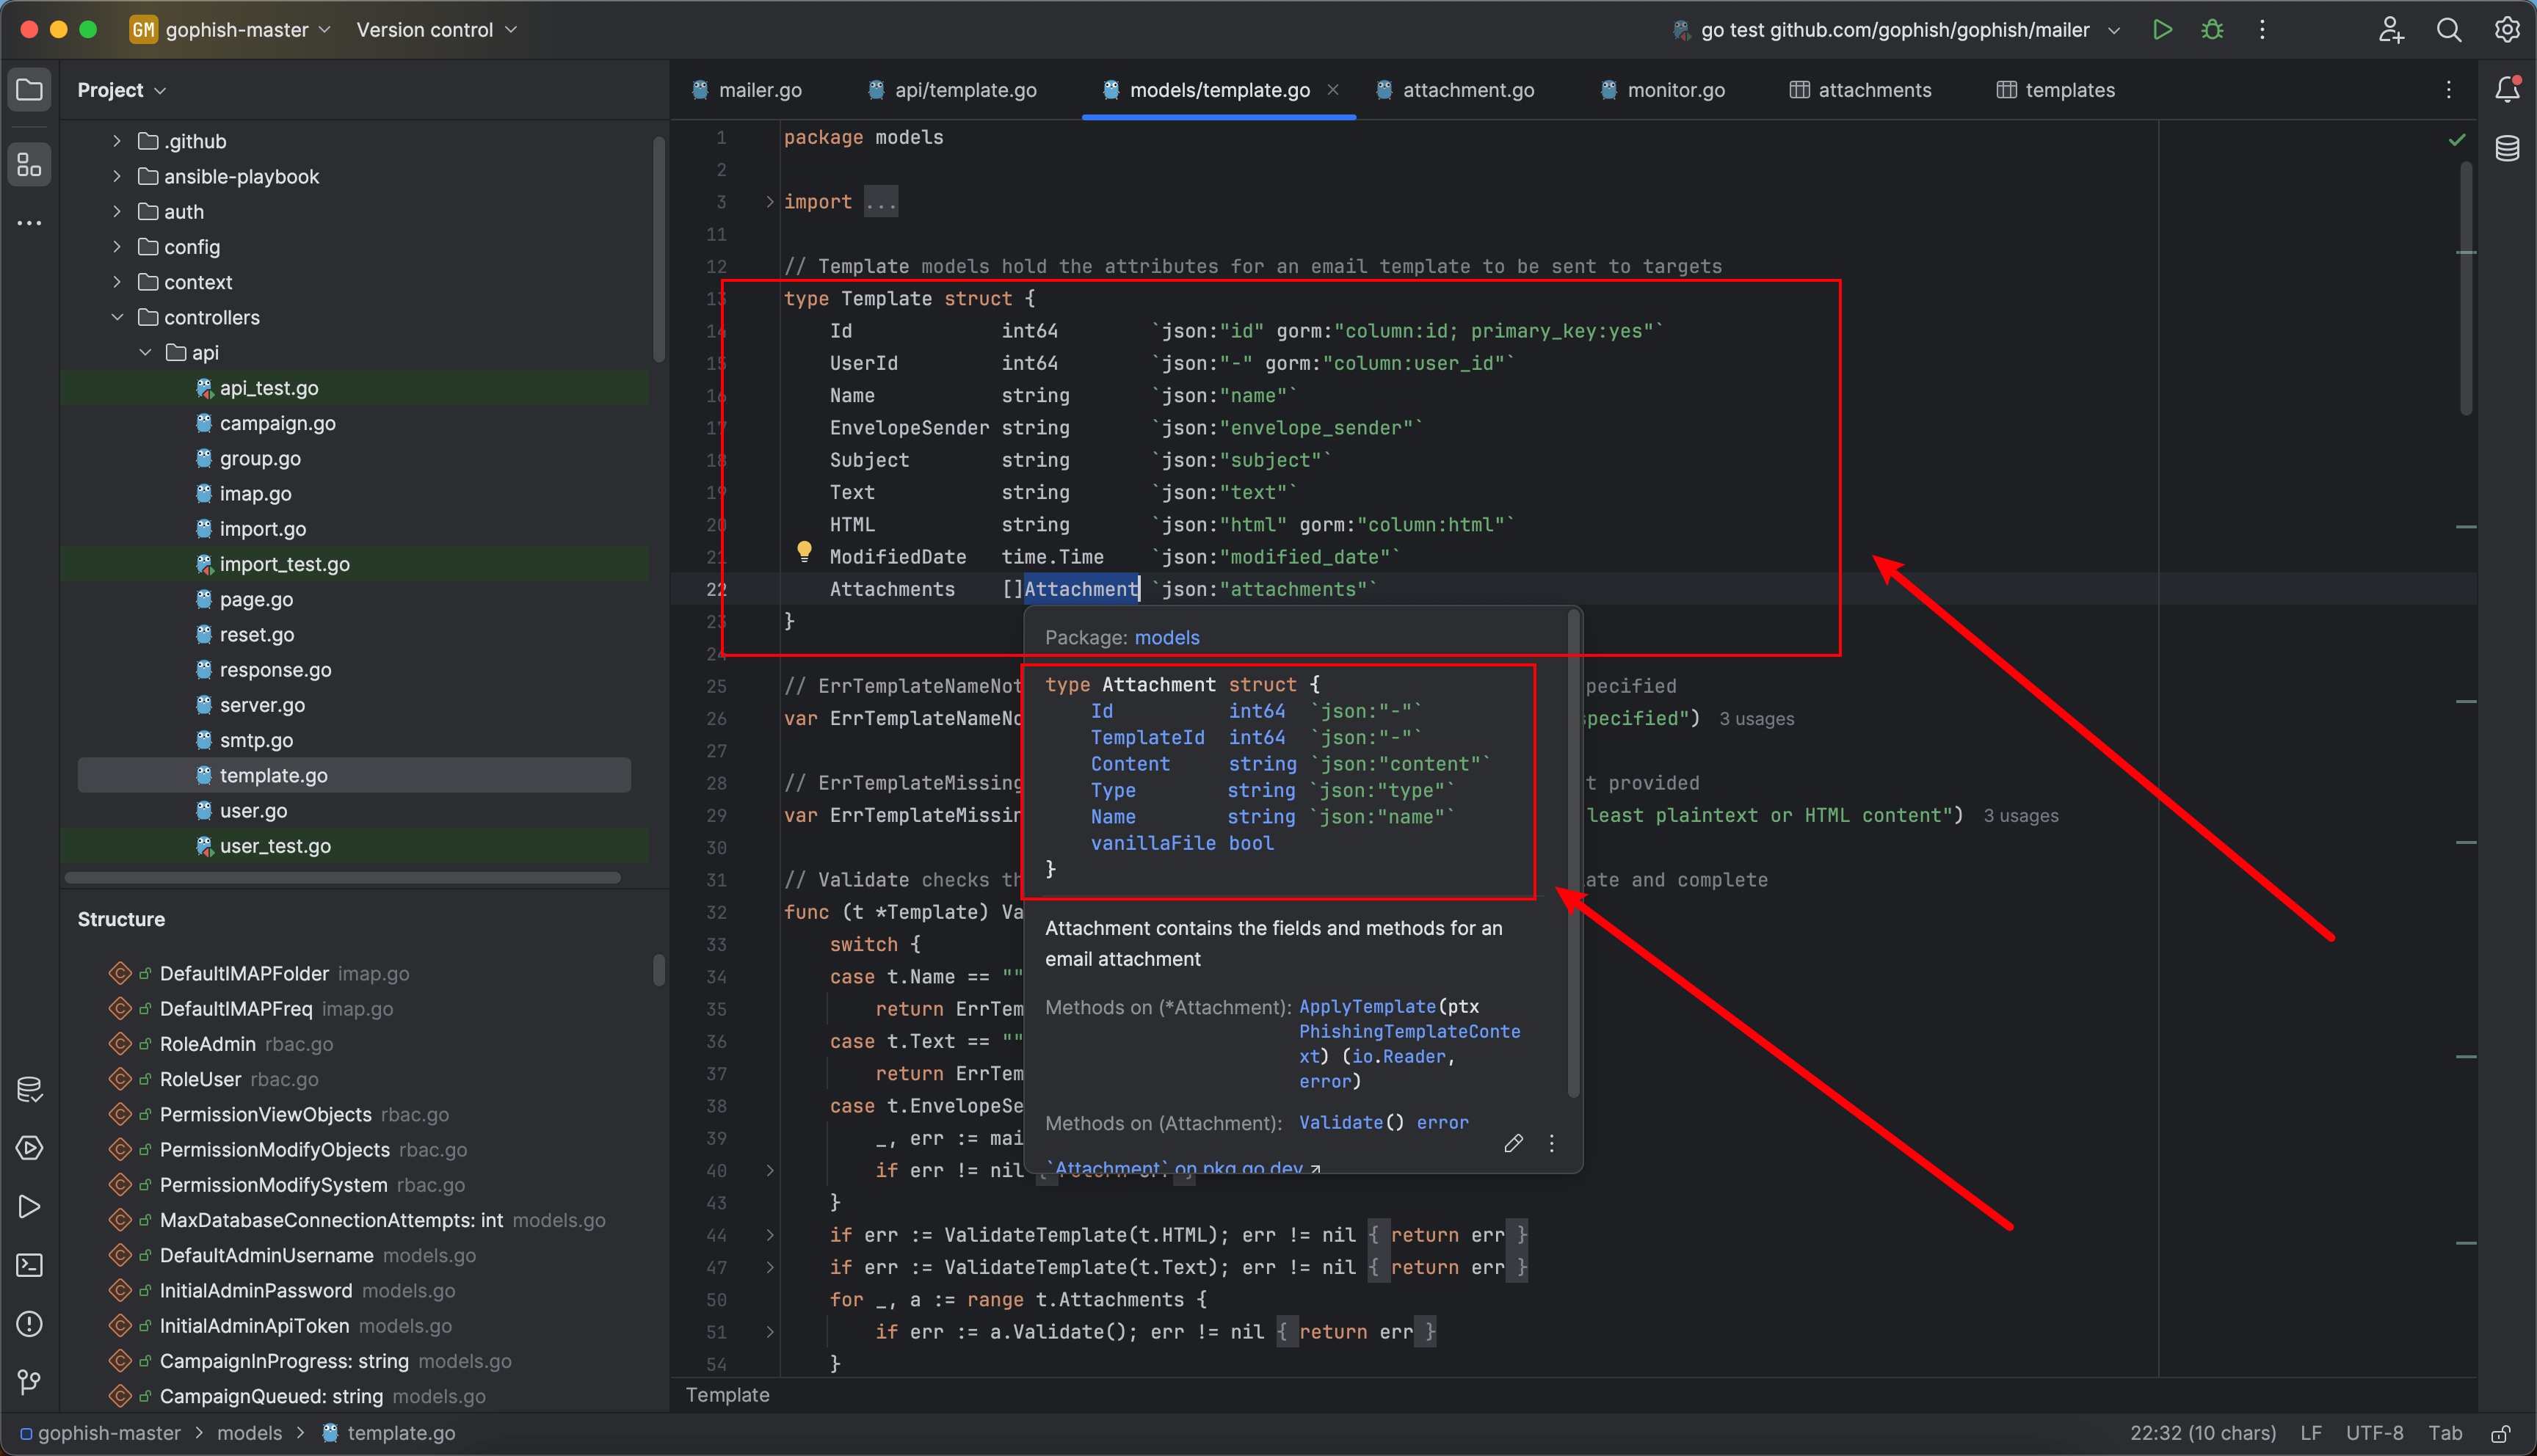
Task: Expand the .github folder
Action: (x=117, y=141)
